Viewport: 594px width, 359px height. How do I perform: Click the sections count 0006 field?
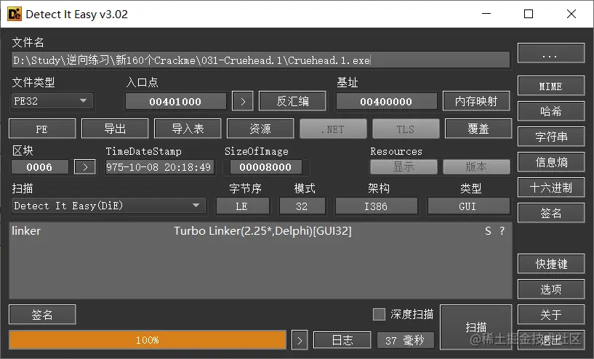[39, 166]
